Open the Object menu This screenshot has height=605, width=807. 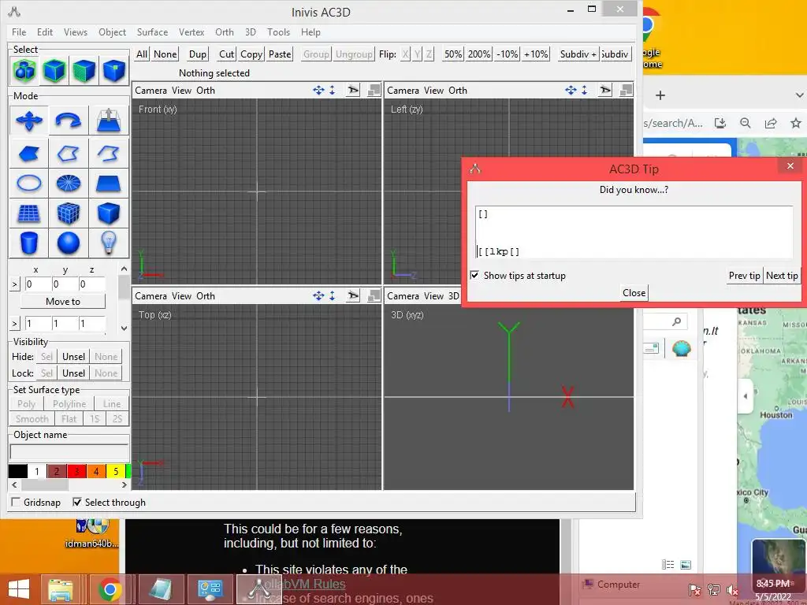point(112,32)
